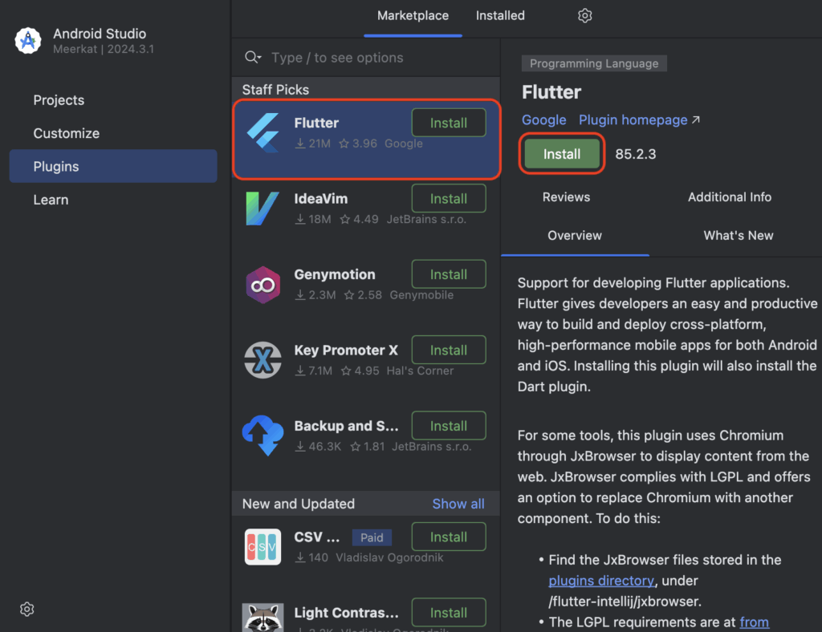Open Customize in the sidebar
Screen dimensions: 822x632
pyautogui.click(x=67, y=133)
